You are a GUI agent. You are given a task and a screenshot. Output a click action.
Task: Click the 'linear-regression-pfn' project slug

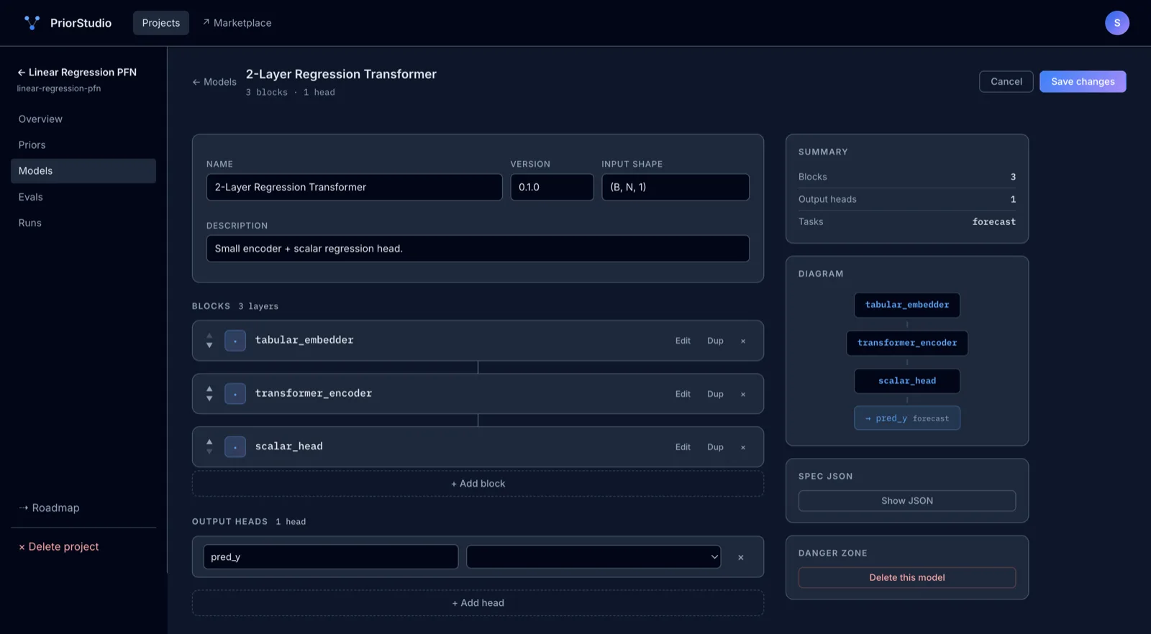click(59, 88)
